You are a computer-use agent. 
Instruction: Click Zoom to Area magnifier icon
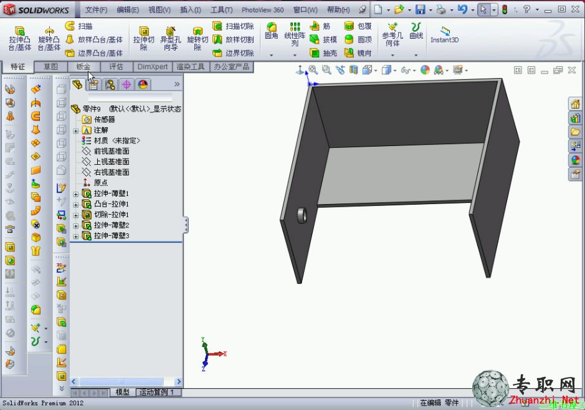click(326, 70)
